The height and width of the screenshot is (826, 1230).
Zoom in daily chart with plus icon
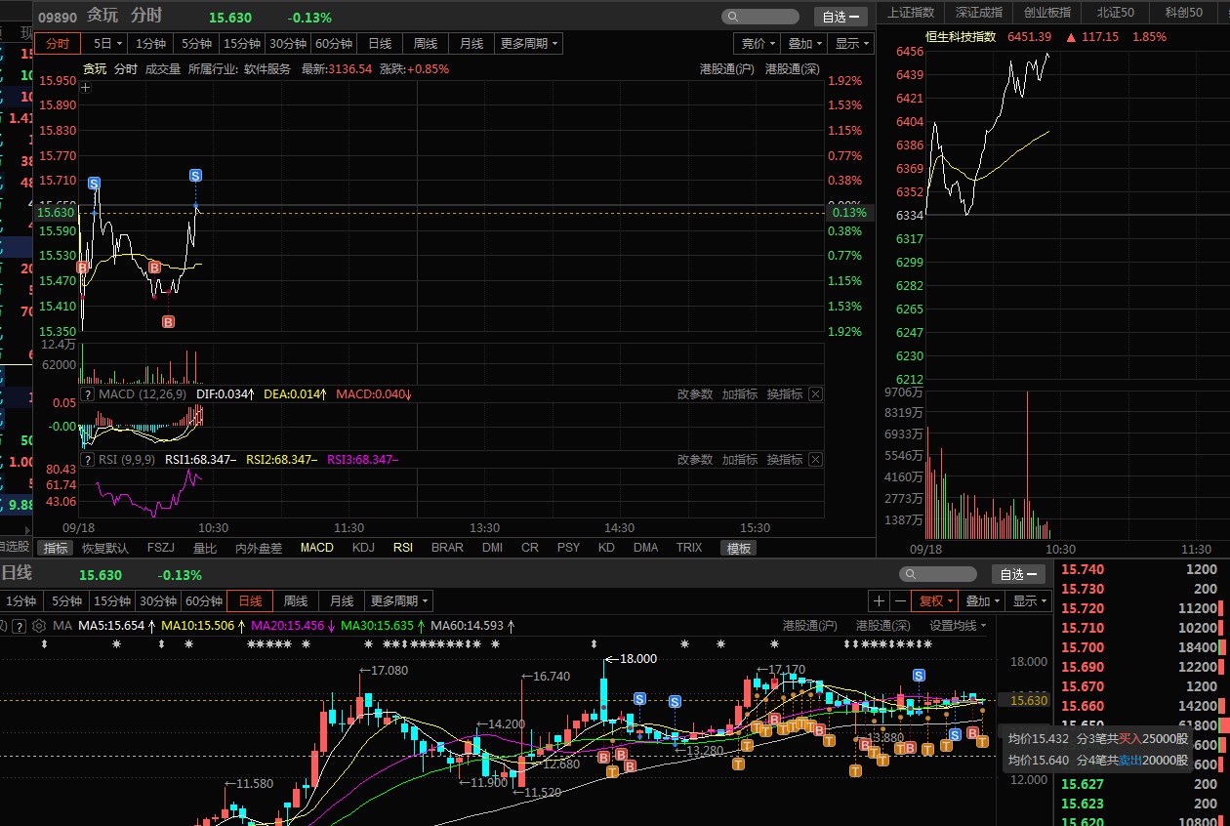880,601
